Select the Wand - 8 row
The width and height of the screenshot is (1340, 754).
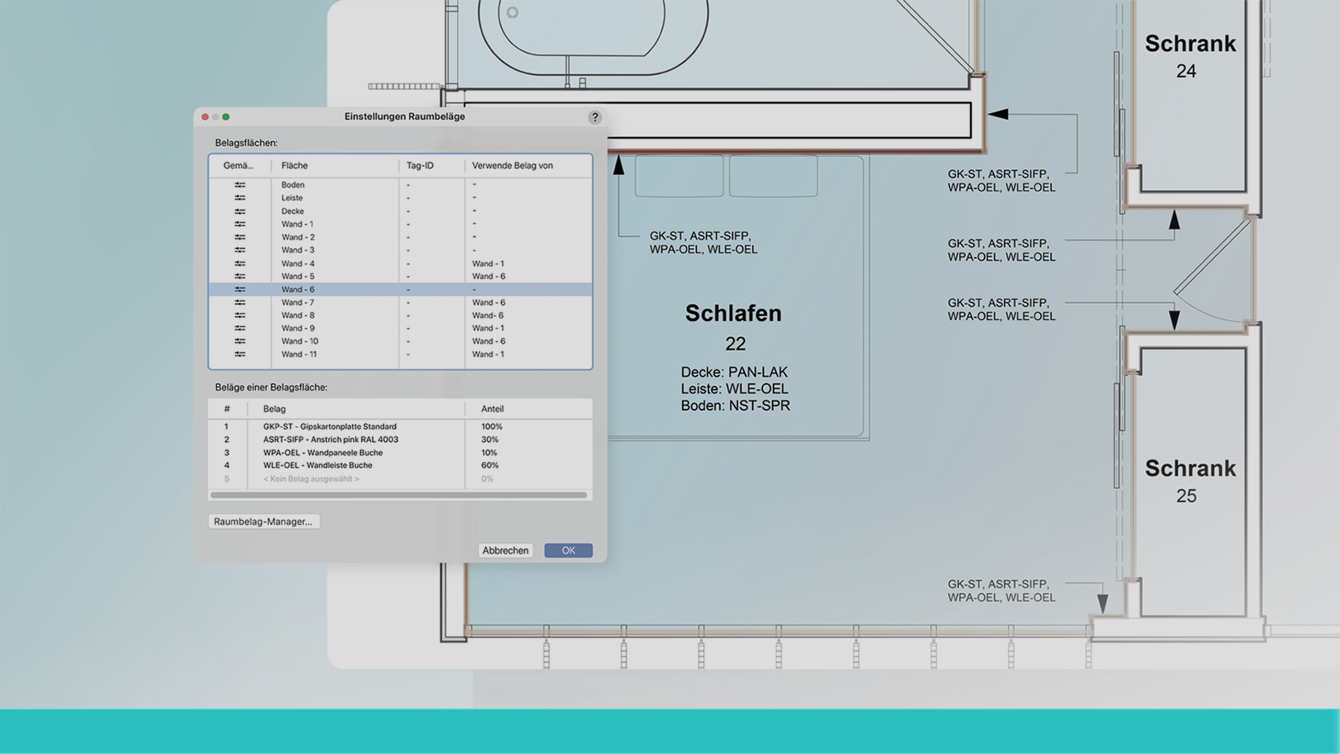tap(400, 315)
